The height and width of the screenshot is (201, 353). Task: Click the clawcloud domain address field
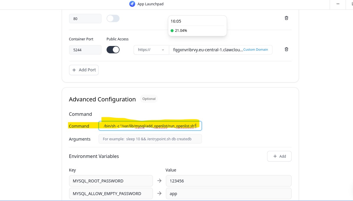[x=206, y=50]
